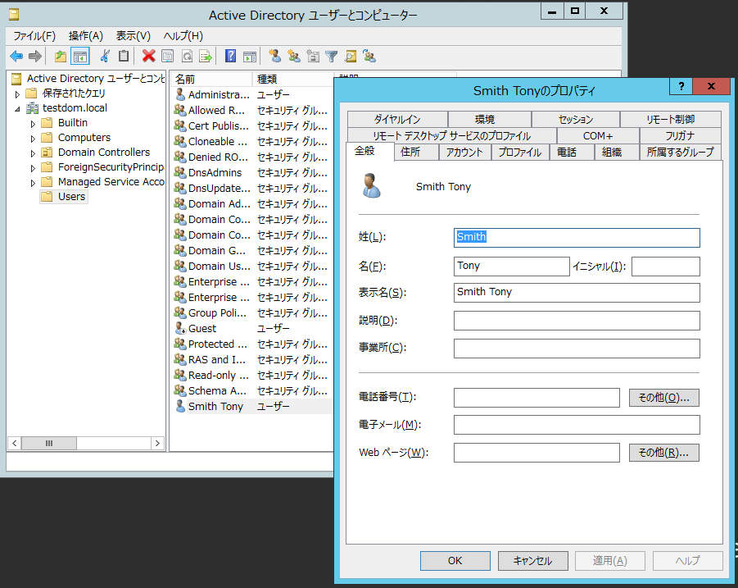738x588 pixels.
Task: Click the properties dialog help ? button
Action: [x=681, y=86]
